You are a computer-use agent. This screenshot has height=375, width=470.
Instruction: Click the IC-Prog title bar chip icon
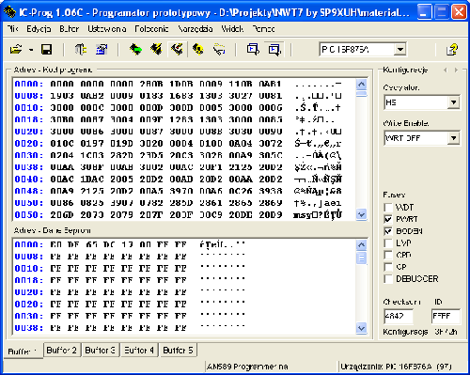(9, 12)
